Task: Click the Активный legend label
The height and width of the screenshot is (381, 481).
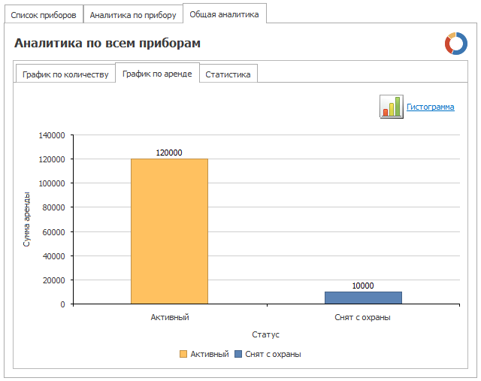Action: click(210, 354)
